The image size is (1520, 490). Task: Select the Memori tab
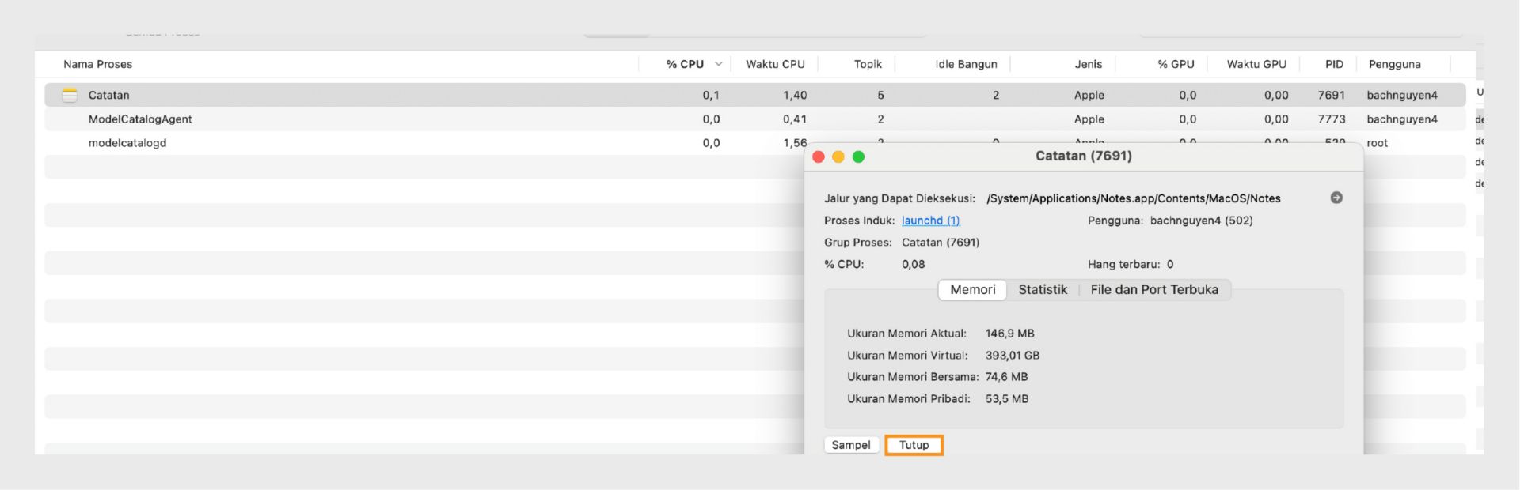(x=972, y=289)
